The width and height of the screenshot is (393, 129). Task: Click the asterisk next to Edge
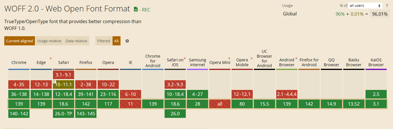pyautogui.click(x=51, y=59)
